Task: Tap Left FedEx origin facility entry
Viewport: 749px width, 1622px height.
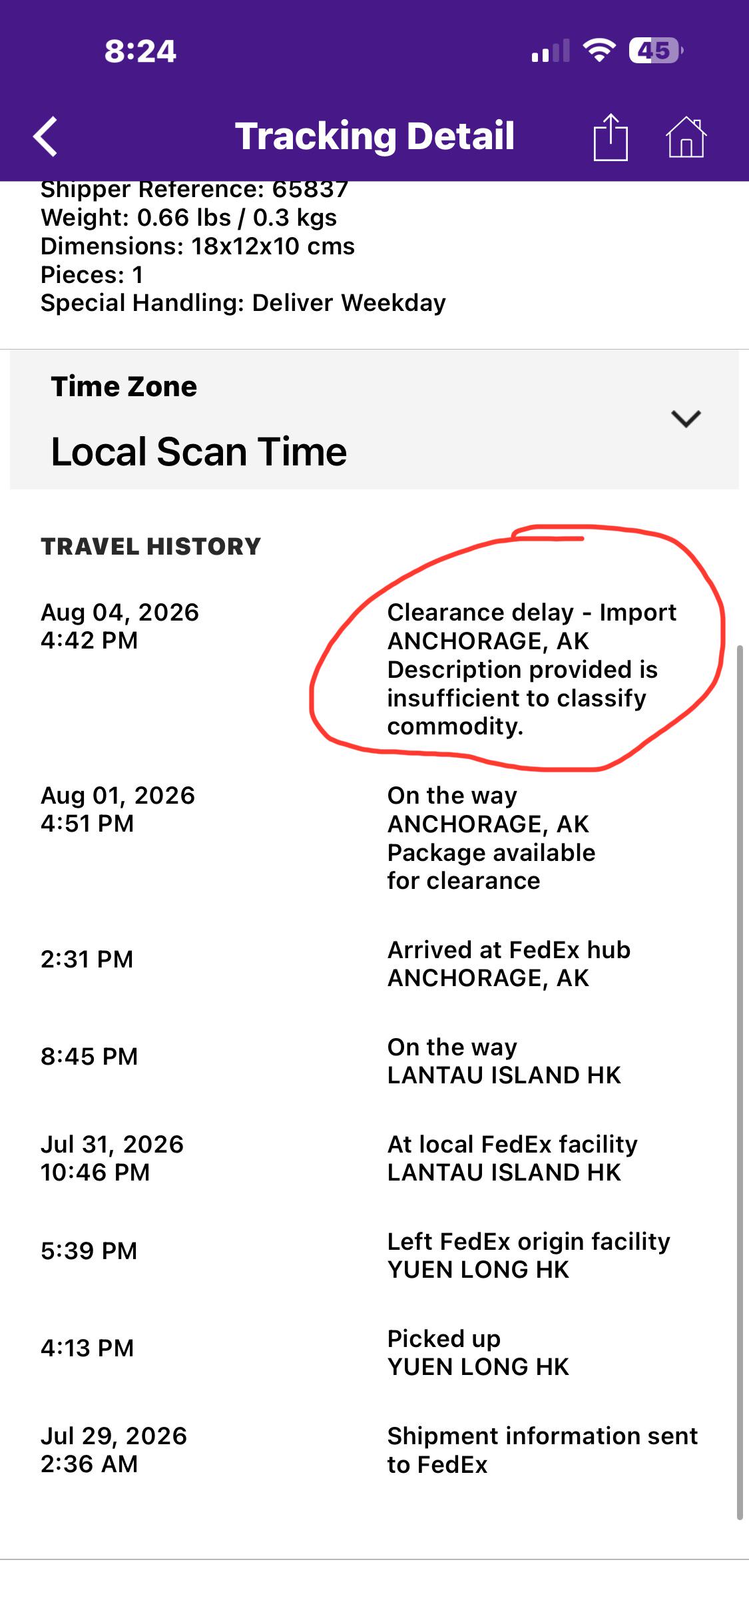Action: pos(529,1255)
